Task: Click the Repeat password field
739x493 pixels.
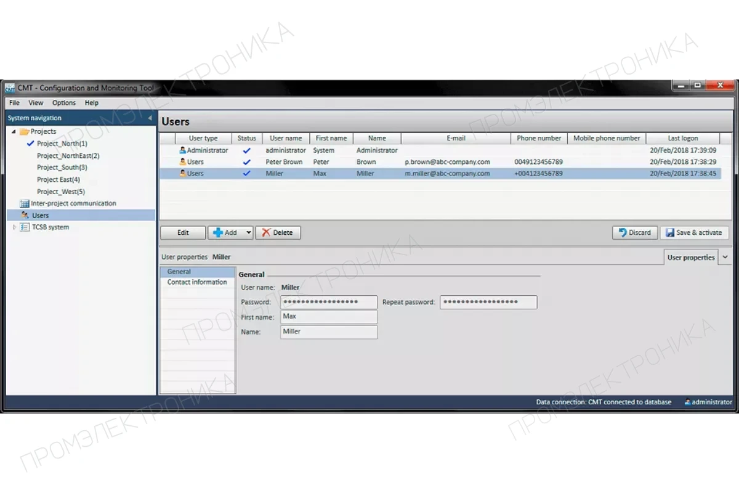Action: click(488, 302)
